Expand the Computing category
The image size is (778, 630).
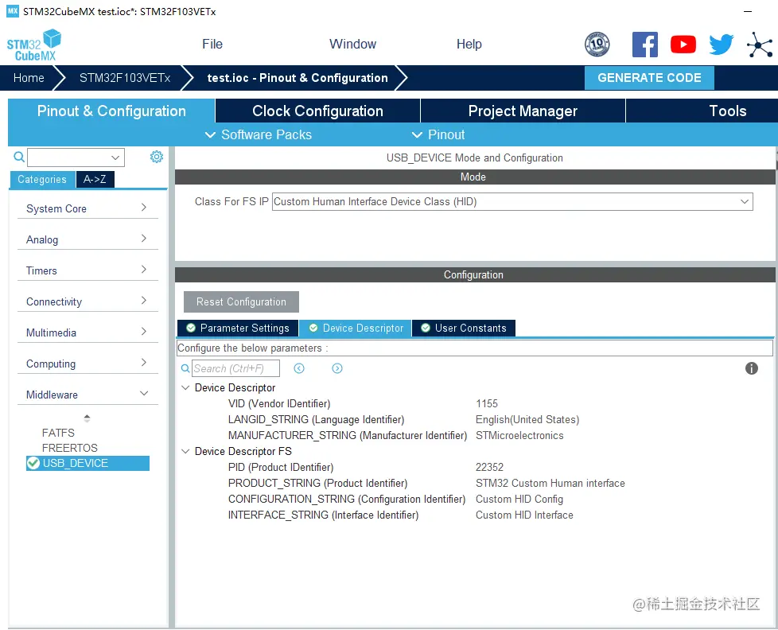pyautogui.click(x=88, y=363)
